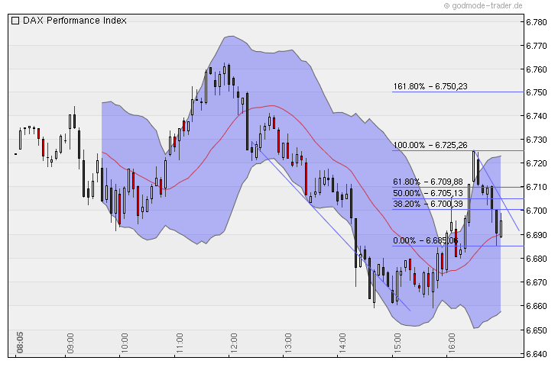Select the 08:05 time axis label
The width and height of the screenshot is (558, 367).
[20, 343]
